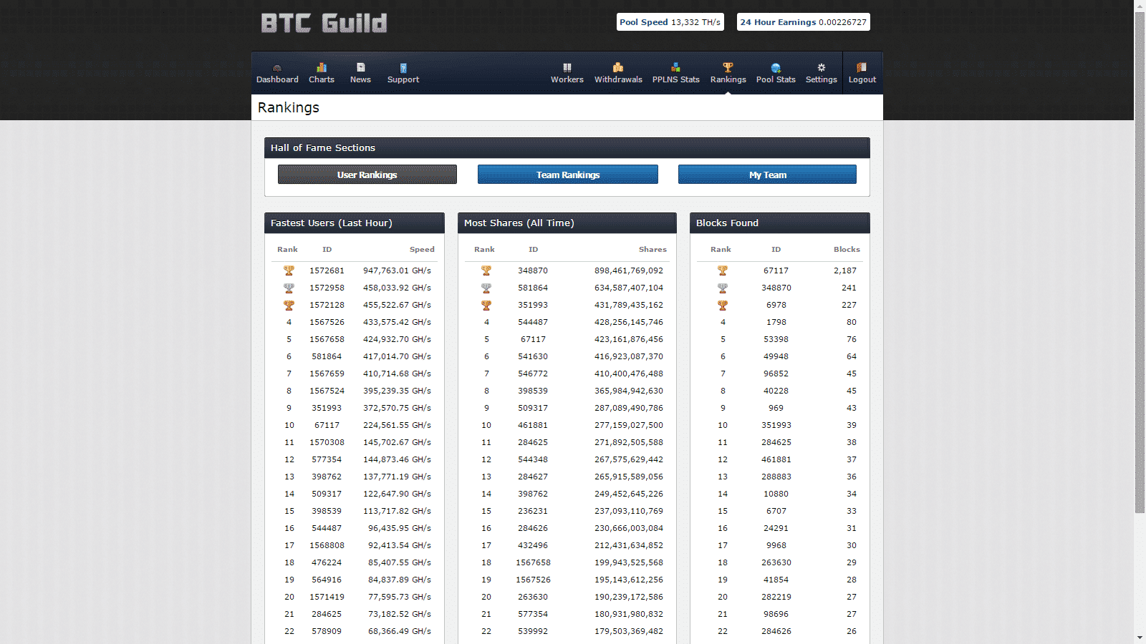Viewport: 1146px width, 644px height.
Task: Click the scrollbar up arrow
Action: click(1140, 6)
